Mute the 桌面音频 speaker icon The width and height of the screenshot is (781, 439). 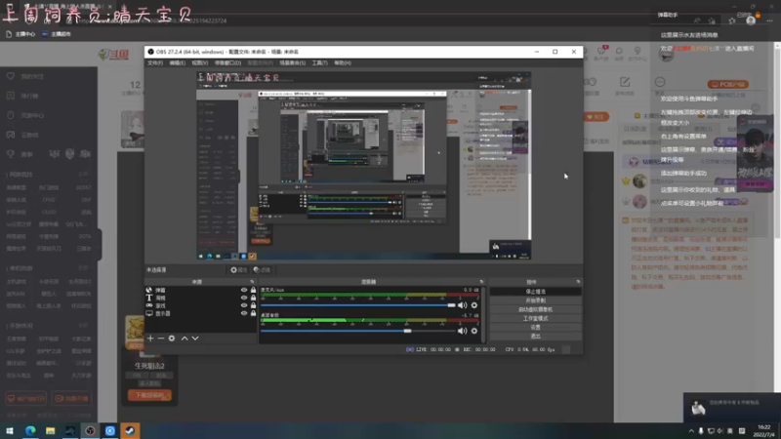462,331
